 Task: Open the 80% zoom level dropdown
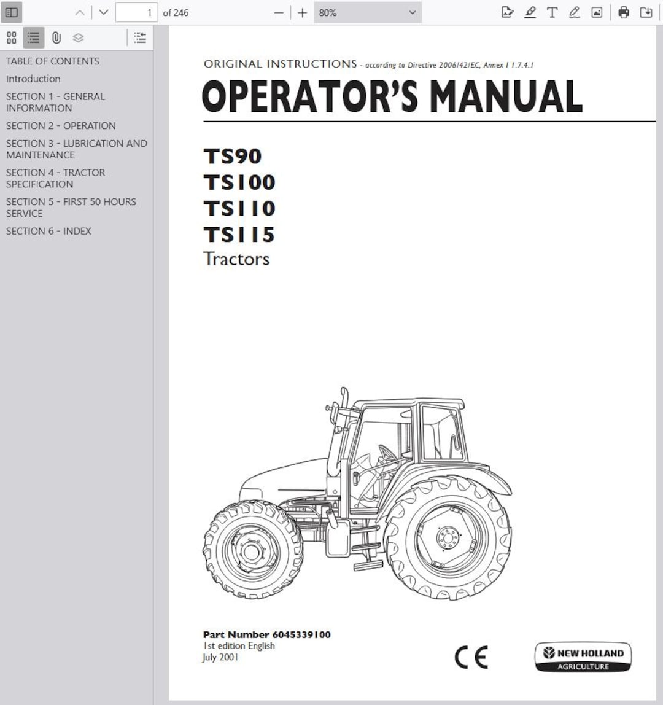coord(368,12)
